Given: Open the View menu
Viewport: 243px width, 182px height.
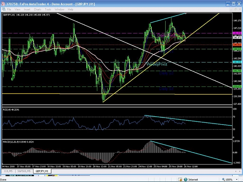Looking at the screenshot, I should tap(17, 9).
